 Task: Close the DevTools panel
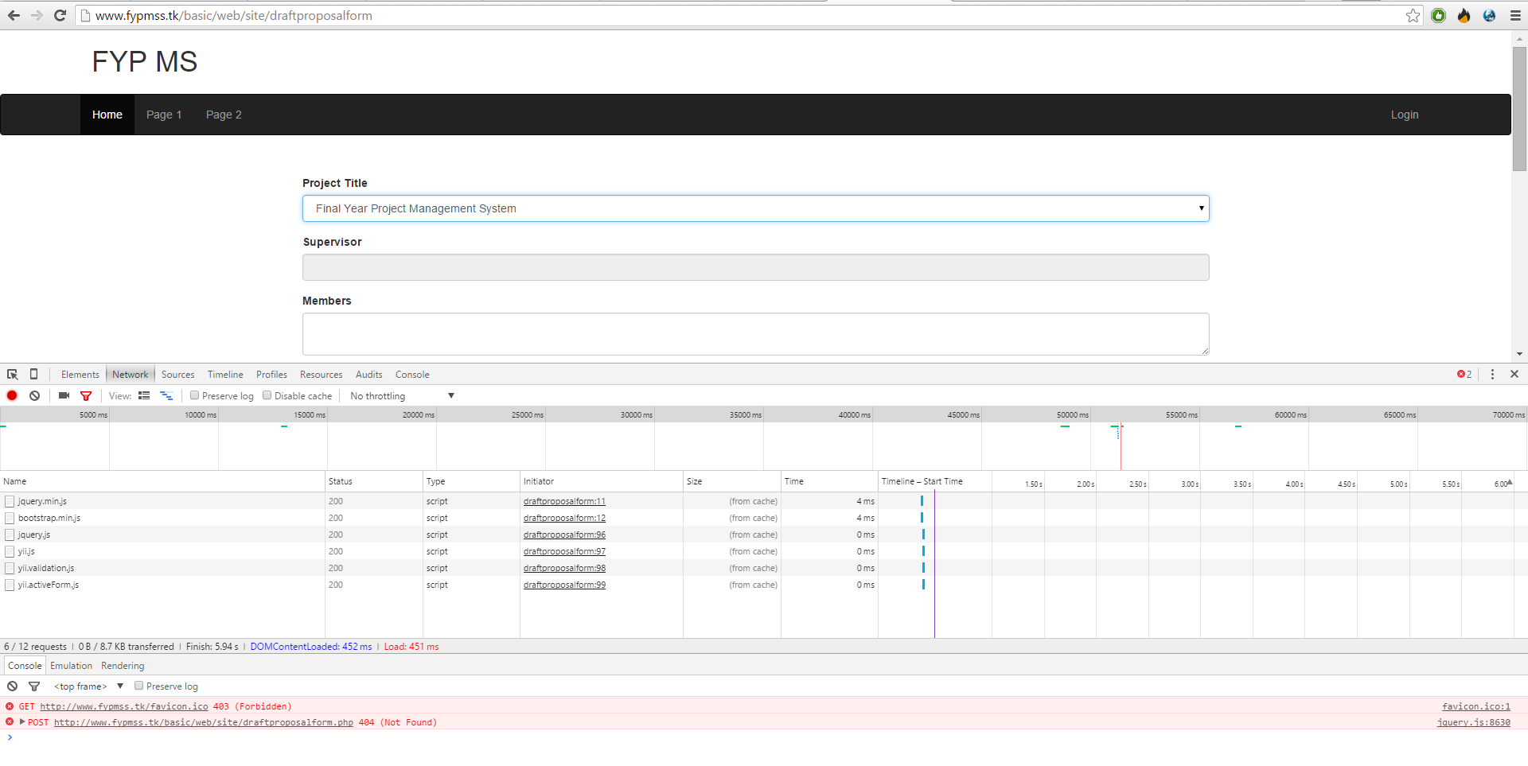point(1514,374)
